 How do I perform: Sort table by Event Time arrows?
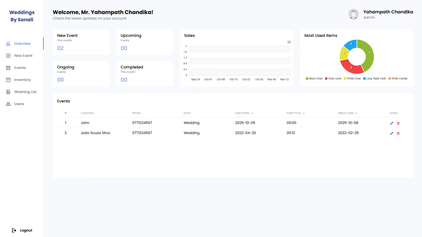(304, 113)
